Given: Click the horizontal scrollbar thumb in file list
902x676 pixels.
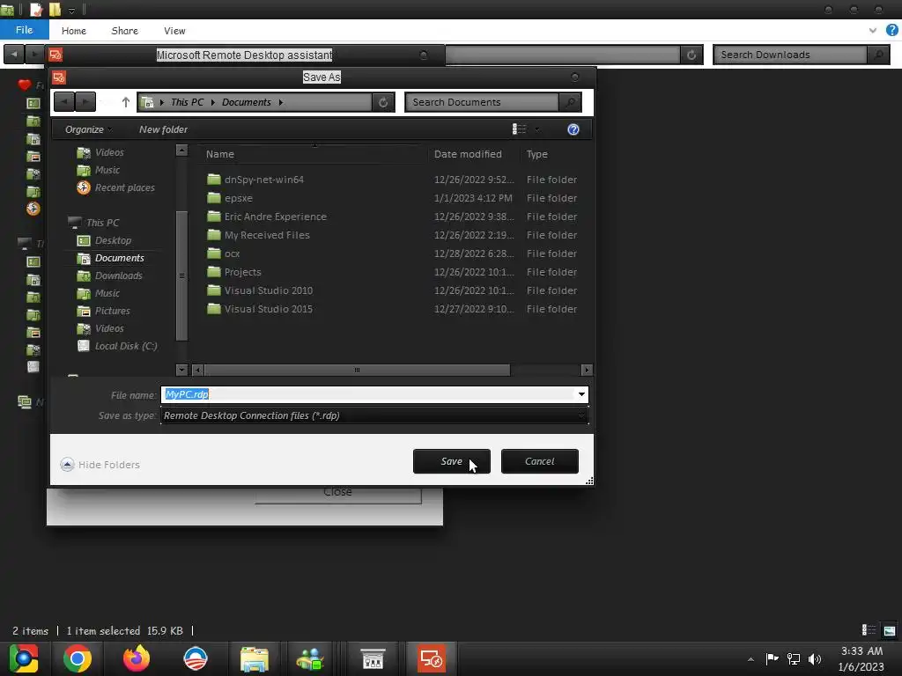Looking at the screenshot, I should coord(357,370).
